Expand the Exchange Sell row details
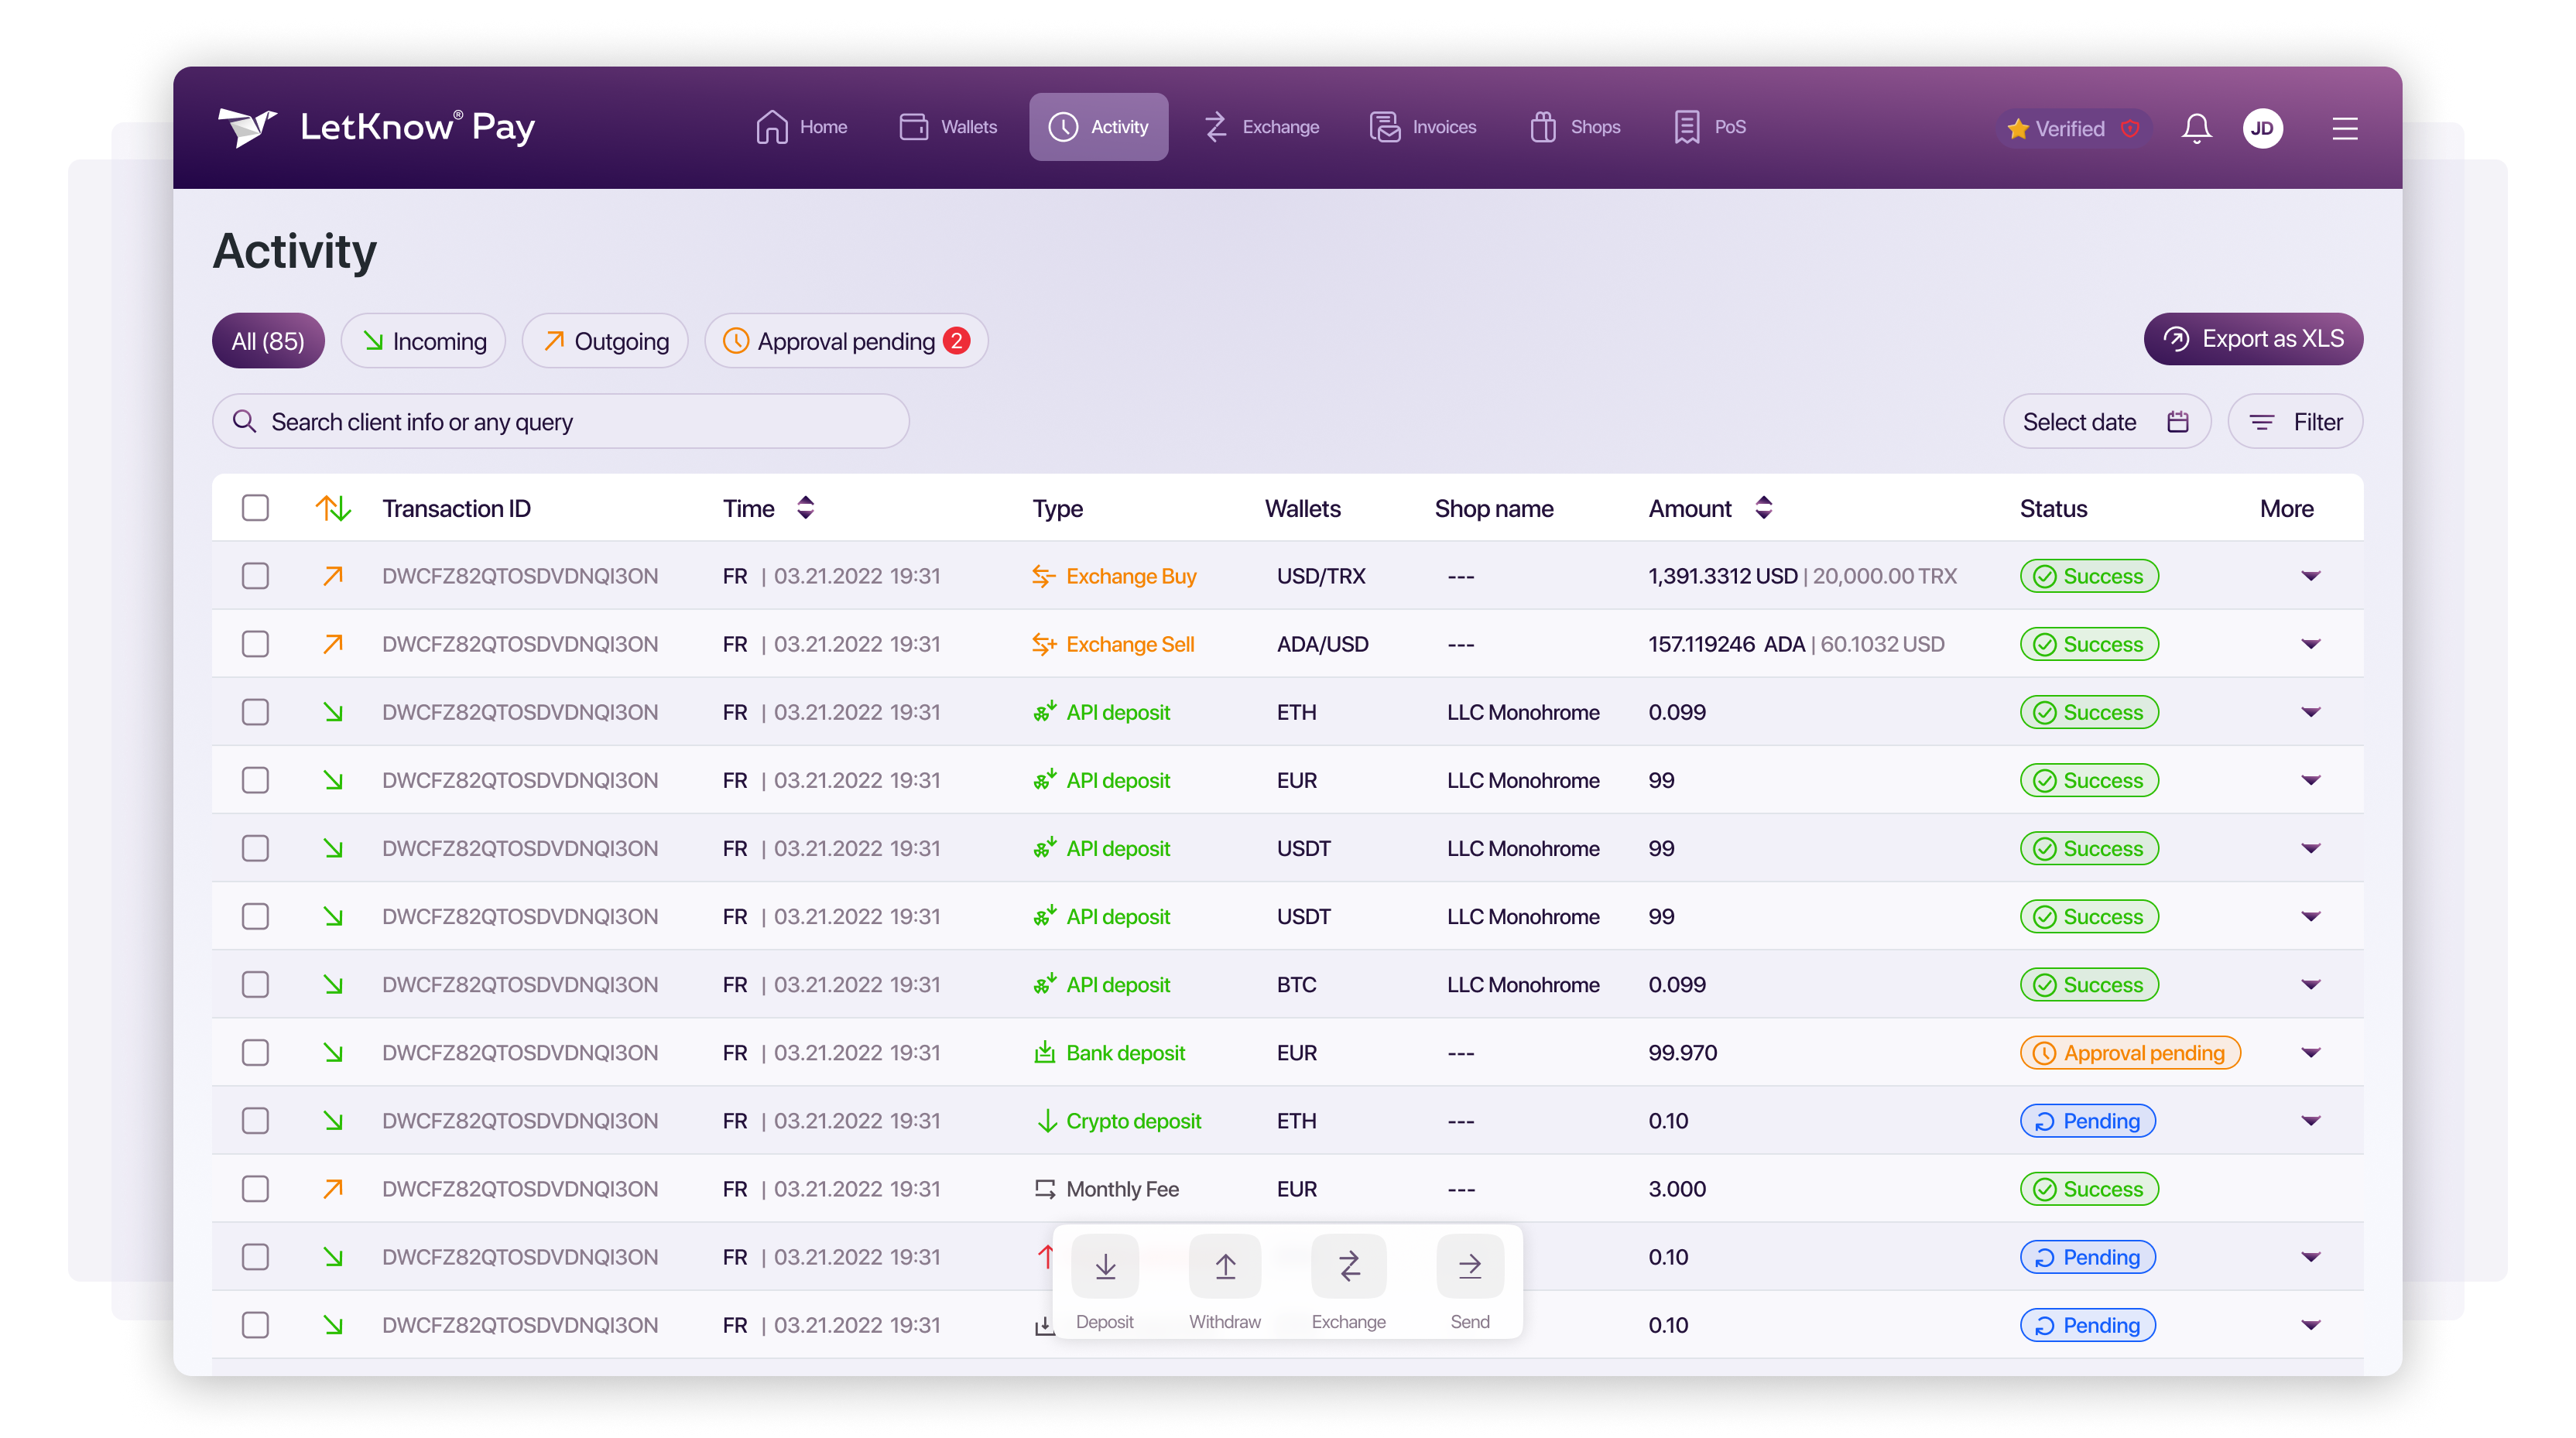 tap(2310, 644)
